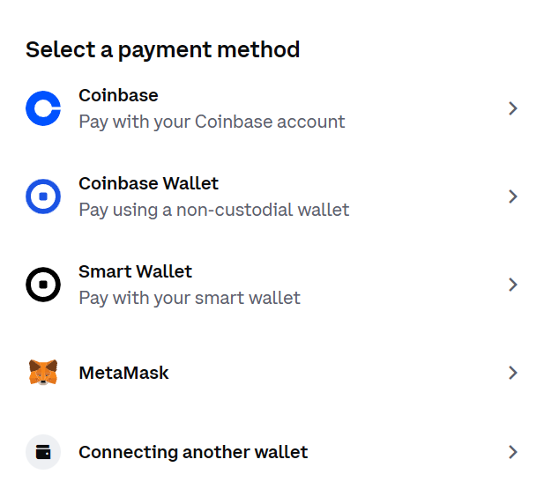Open the MetaMask chevron arrow
This screenshot has height=489, width=544.
pyautogui.click(x=513, y=373)
